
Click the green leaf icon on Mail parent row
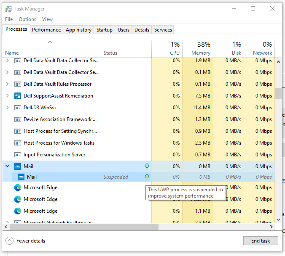coord(147,166)
